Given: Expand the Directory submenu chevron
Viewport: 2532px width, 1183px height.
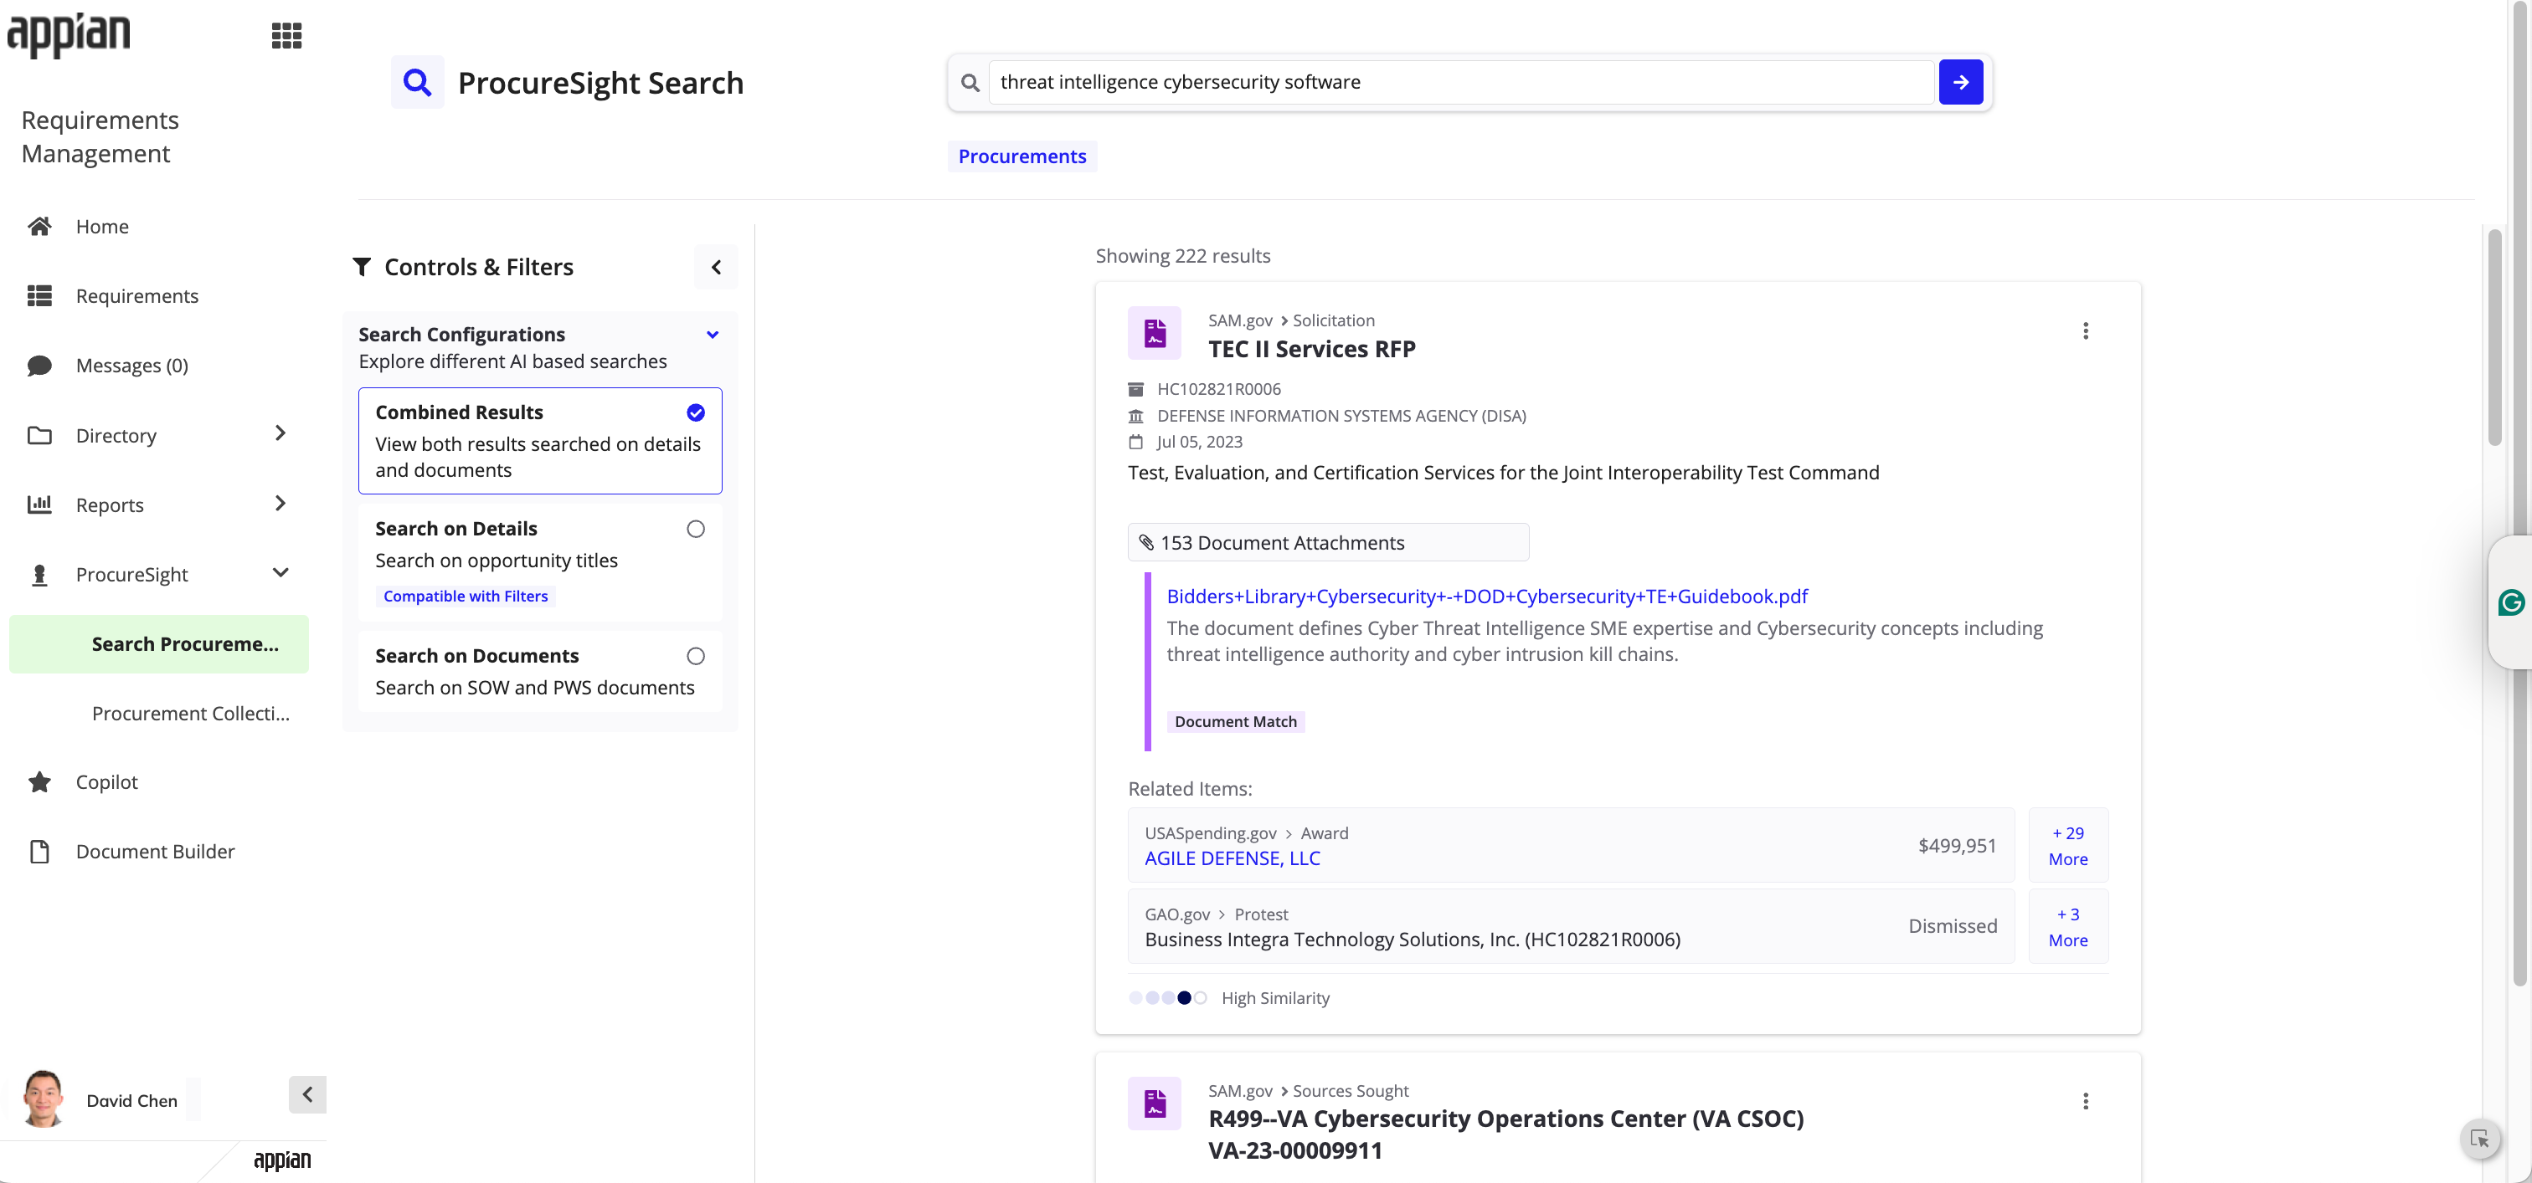Looking at the screenshot, I should click(x=280, y=433).
